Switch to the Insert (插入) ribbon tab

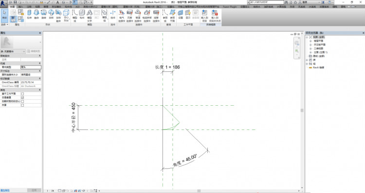(21, 7)
